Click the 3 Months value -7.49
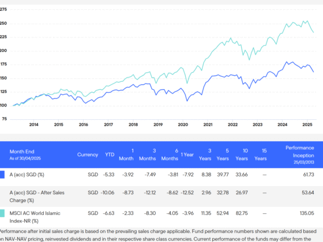323x242 pixels. 150,175
